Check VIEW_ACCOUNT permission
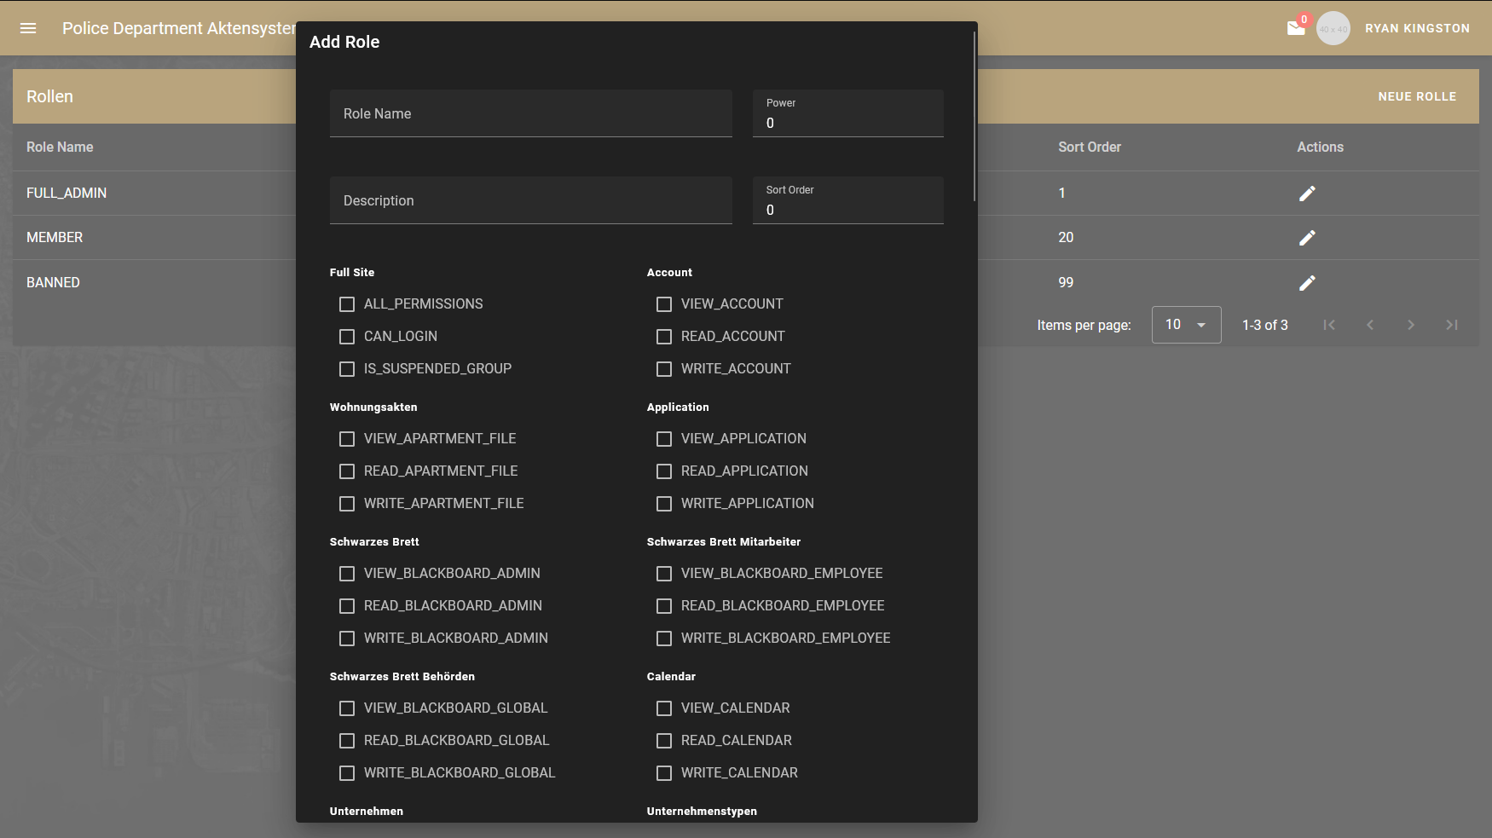This screenshot has width=1492, height=838. pyautogui.click(x=664, y=304)
